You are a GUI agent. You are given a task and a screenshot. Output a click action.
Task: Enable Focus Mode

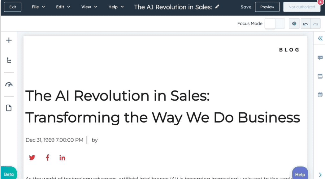pos(275,23)
